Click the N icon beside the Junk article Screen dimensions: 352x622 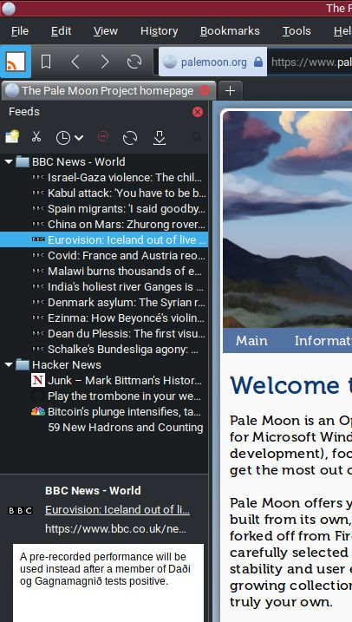point(38,381)
